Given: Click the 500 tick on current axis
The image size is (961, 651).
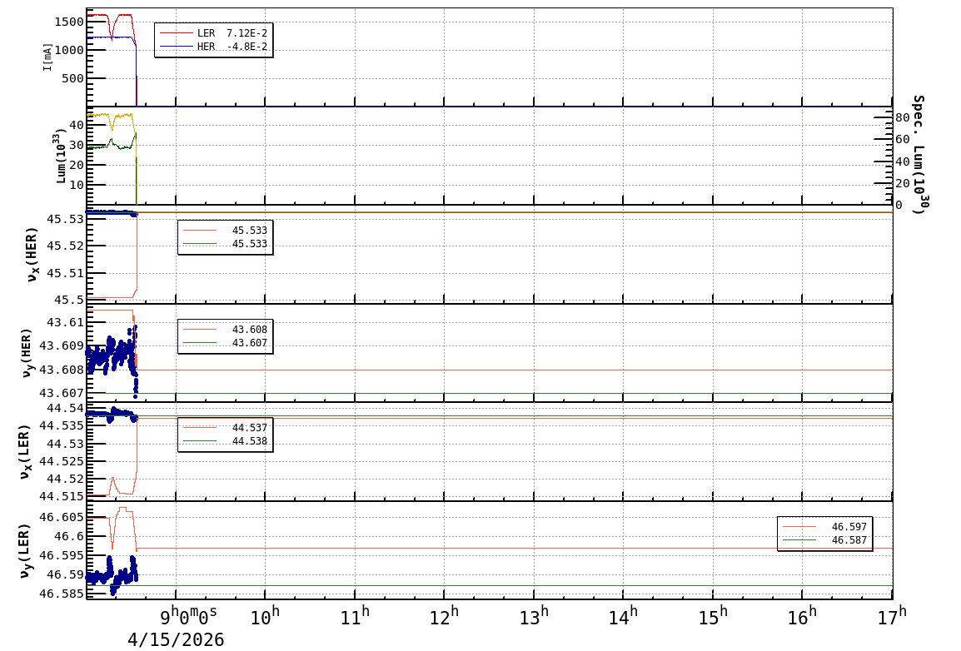Looking at the screenshot, I should click(72, 78).
